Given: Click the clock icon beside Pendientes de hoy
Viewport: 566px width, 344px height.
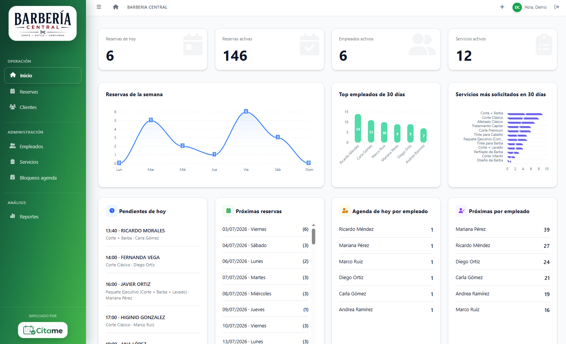Looking at the screenshot, I should tap(112, 211).
